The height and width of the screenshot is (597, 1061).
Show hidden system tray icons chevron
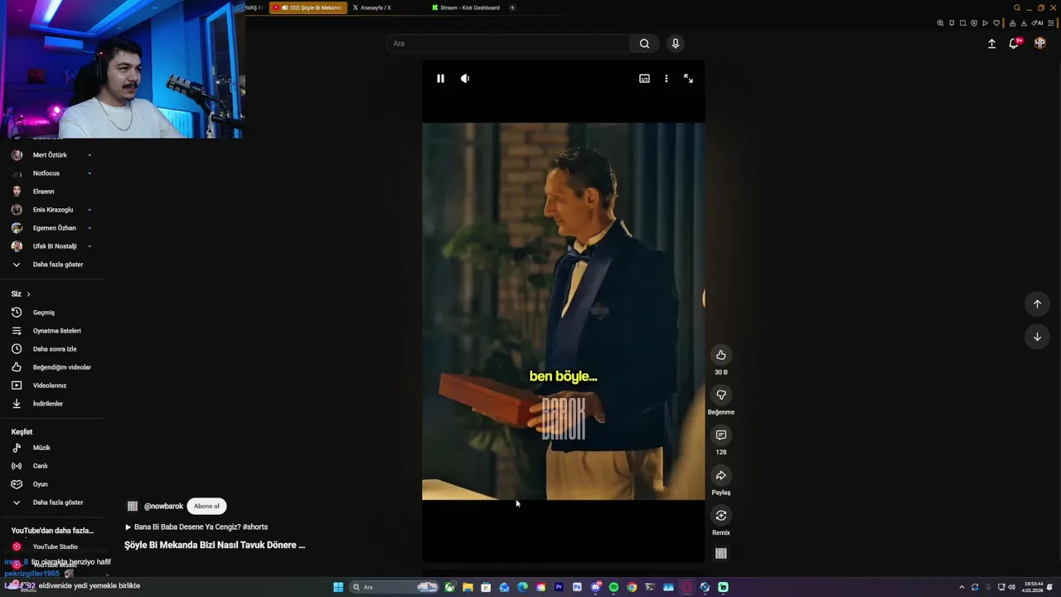(x=962, y=587)
